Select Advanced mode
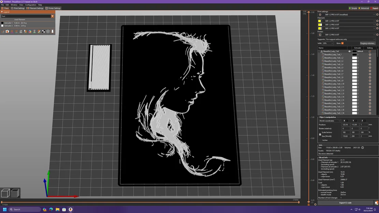Screen dimensions: 379x213 364,8
